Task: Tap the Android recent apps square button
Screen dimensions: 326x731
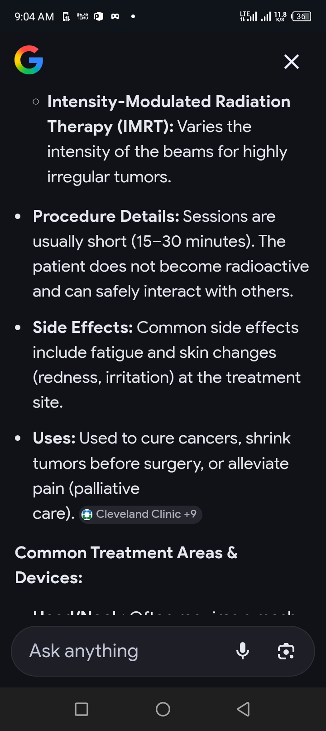Action: 81,709
